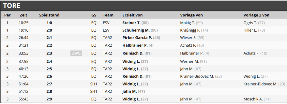The width and height of the screenshot is (287, 104).
Task: Select the TORE section heading
Action: (11, 6)
